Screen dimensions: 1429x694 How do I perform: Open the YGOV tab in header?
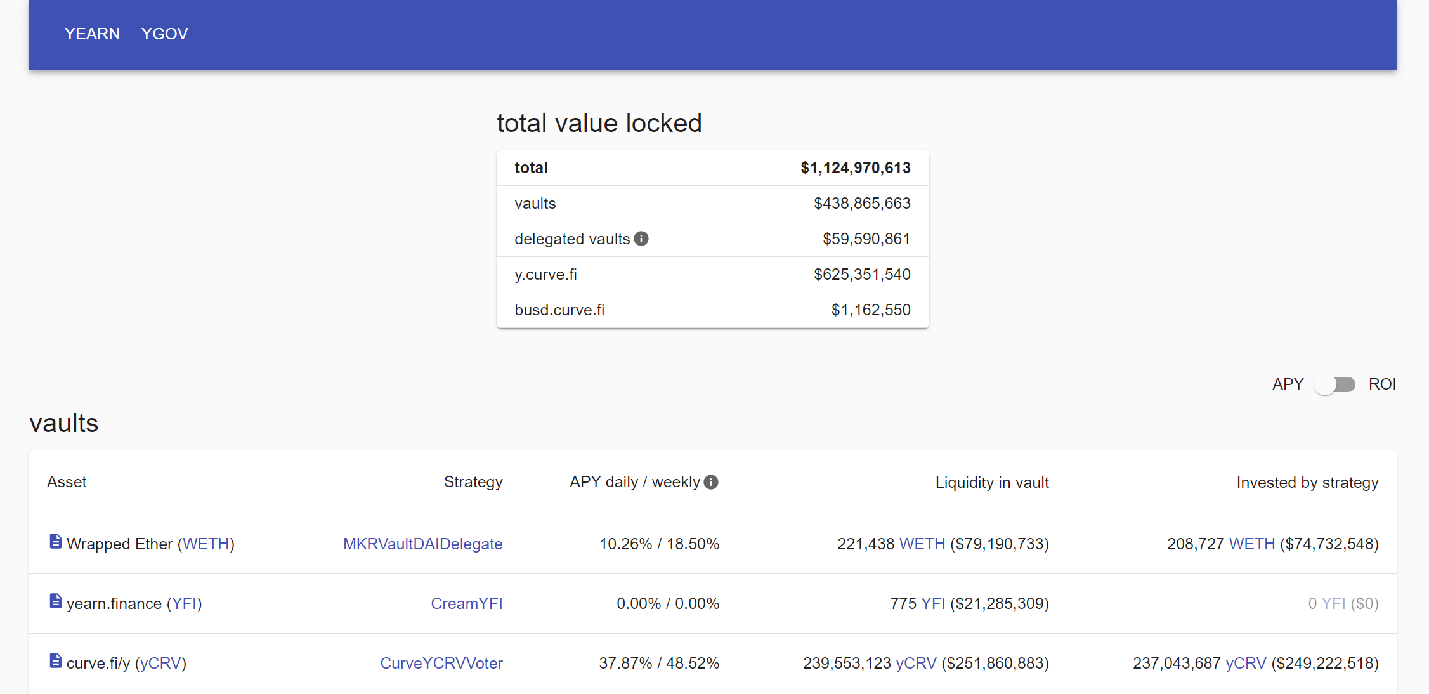pyautogui.click(x=164, y=34)
